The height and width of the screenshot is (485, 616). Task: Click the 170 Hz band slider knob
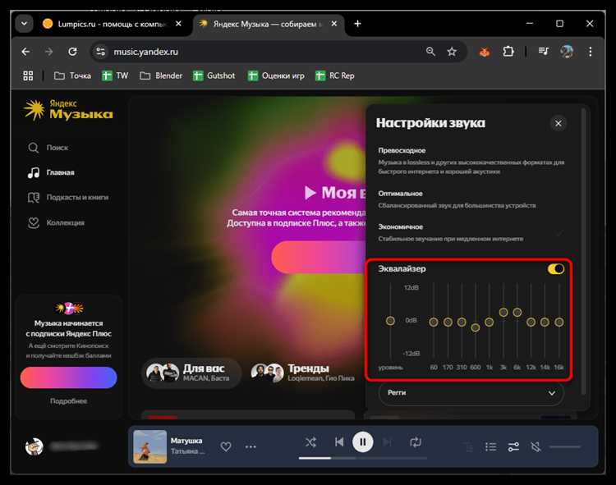(448, 323)
